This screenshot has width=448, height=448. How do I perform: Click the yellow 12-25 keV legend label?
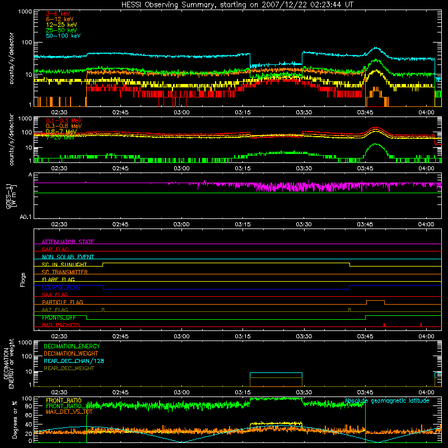point(62,25)
